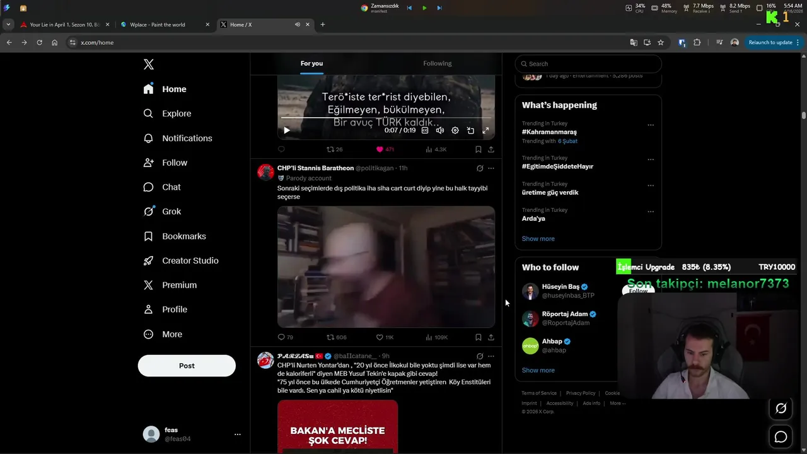Enable picture-in-picture for video
Screen dimensions: 807x454
[470, 131]
